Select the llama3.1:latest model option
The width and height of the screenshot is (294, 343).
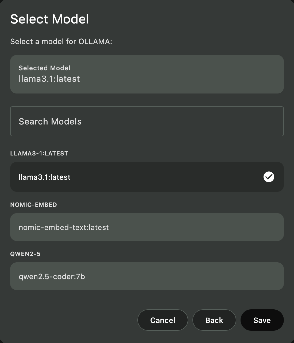pyautogui.click(x=146, y=177)
